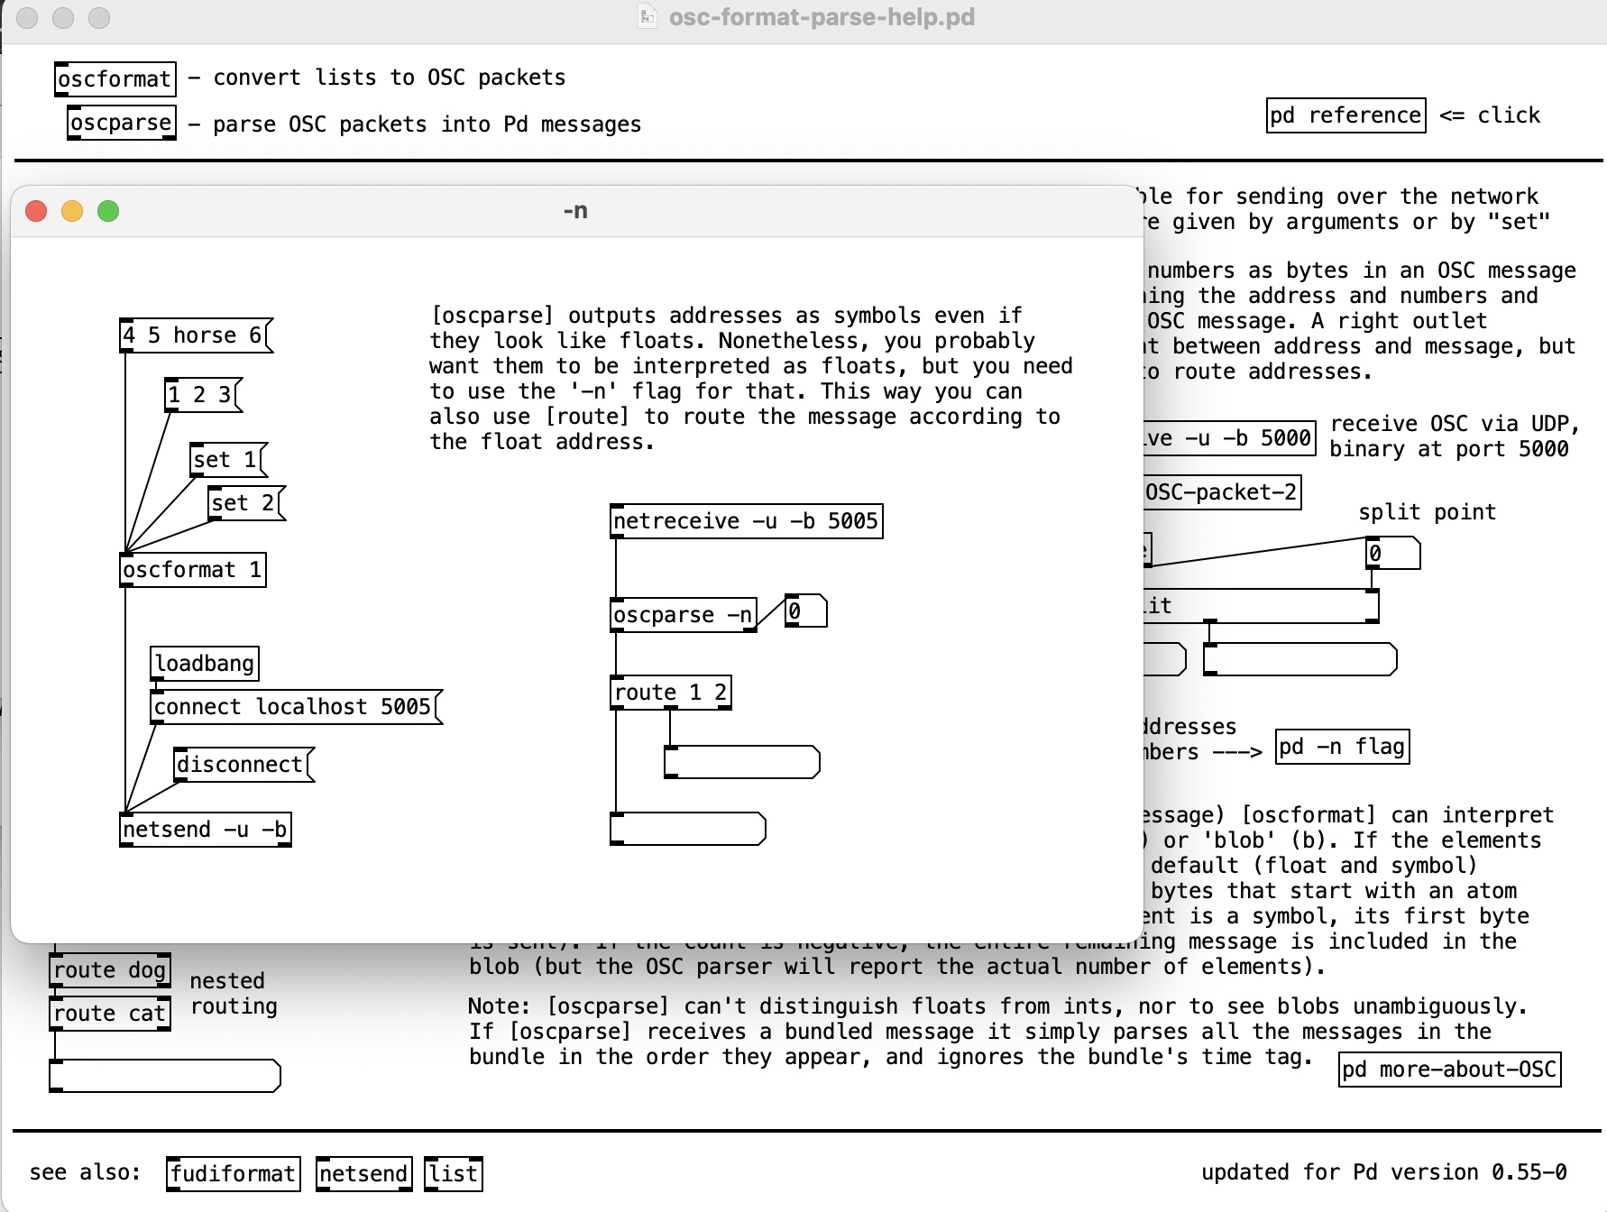This screenshot has width=1607, height=1212.
Task: Open 'pd more-about-OSC' subpatch
Action: click(1450, 1070)
